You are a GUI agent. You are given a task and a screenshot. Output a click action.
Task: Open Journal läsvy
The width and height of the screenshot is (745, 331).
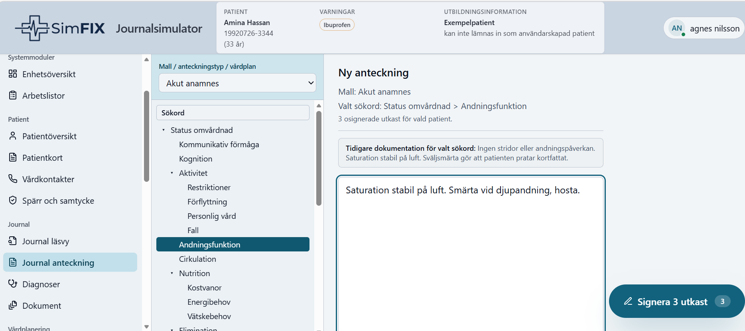70,241
